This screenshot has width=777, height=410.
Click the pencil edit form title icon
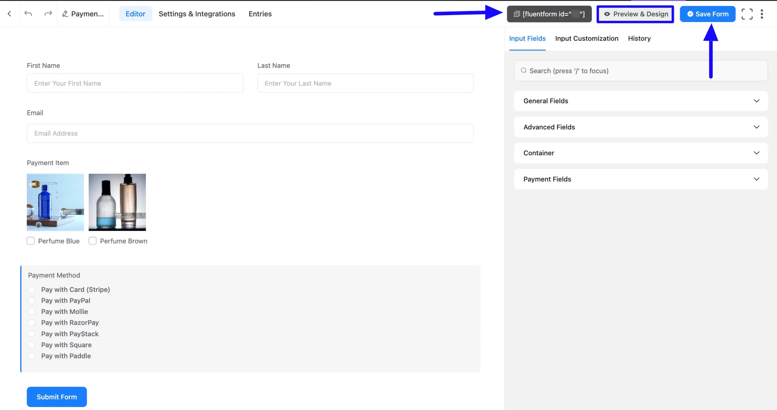(x=65, y=14)
